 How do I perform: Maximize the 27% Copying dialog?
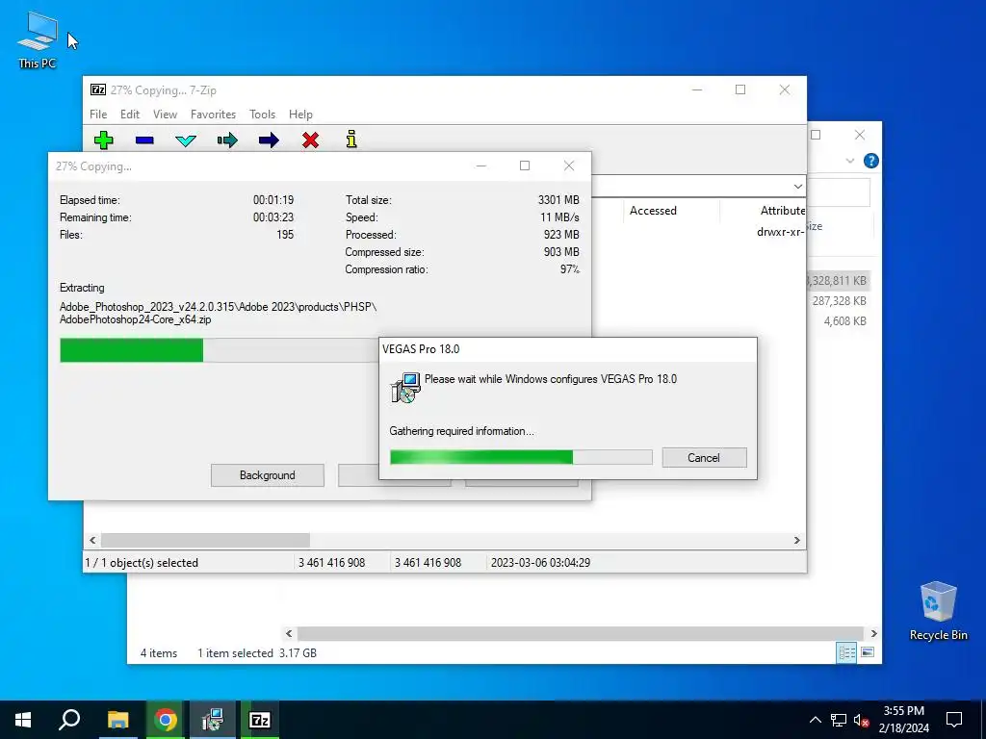point(525,166)
